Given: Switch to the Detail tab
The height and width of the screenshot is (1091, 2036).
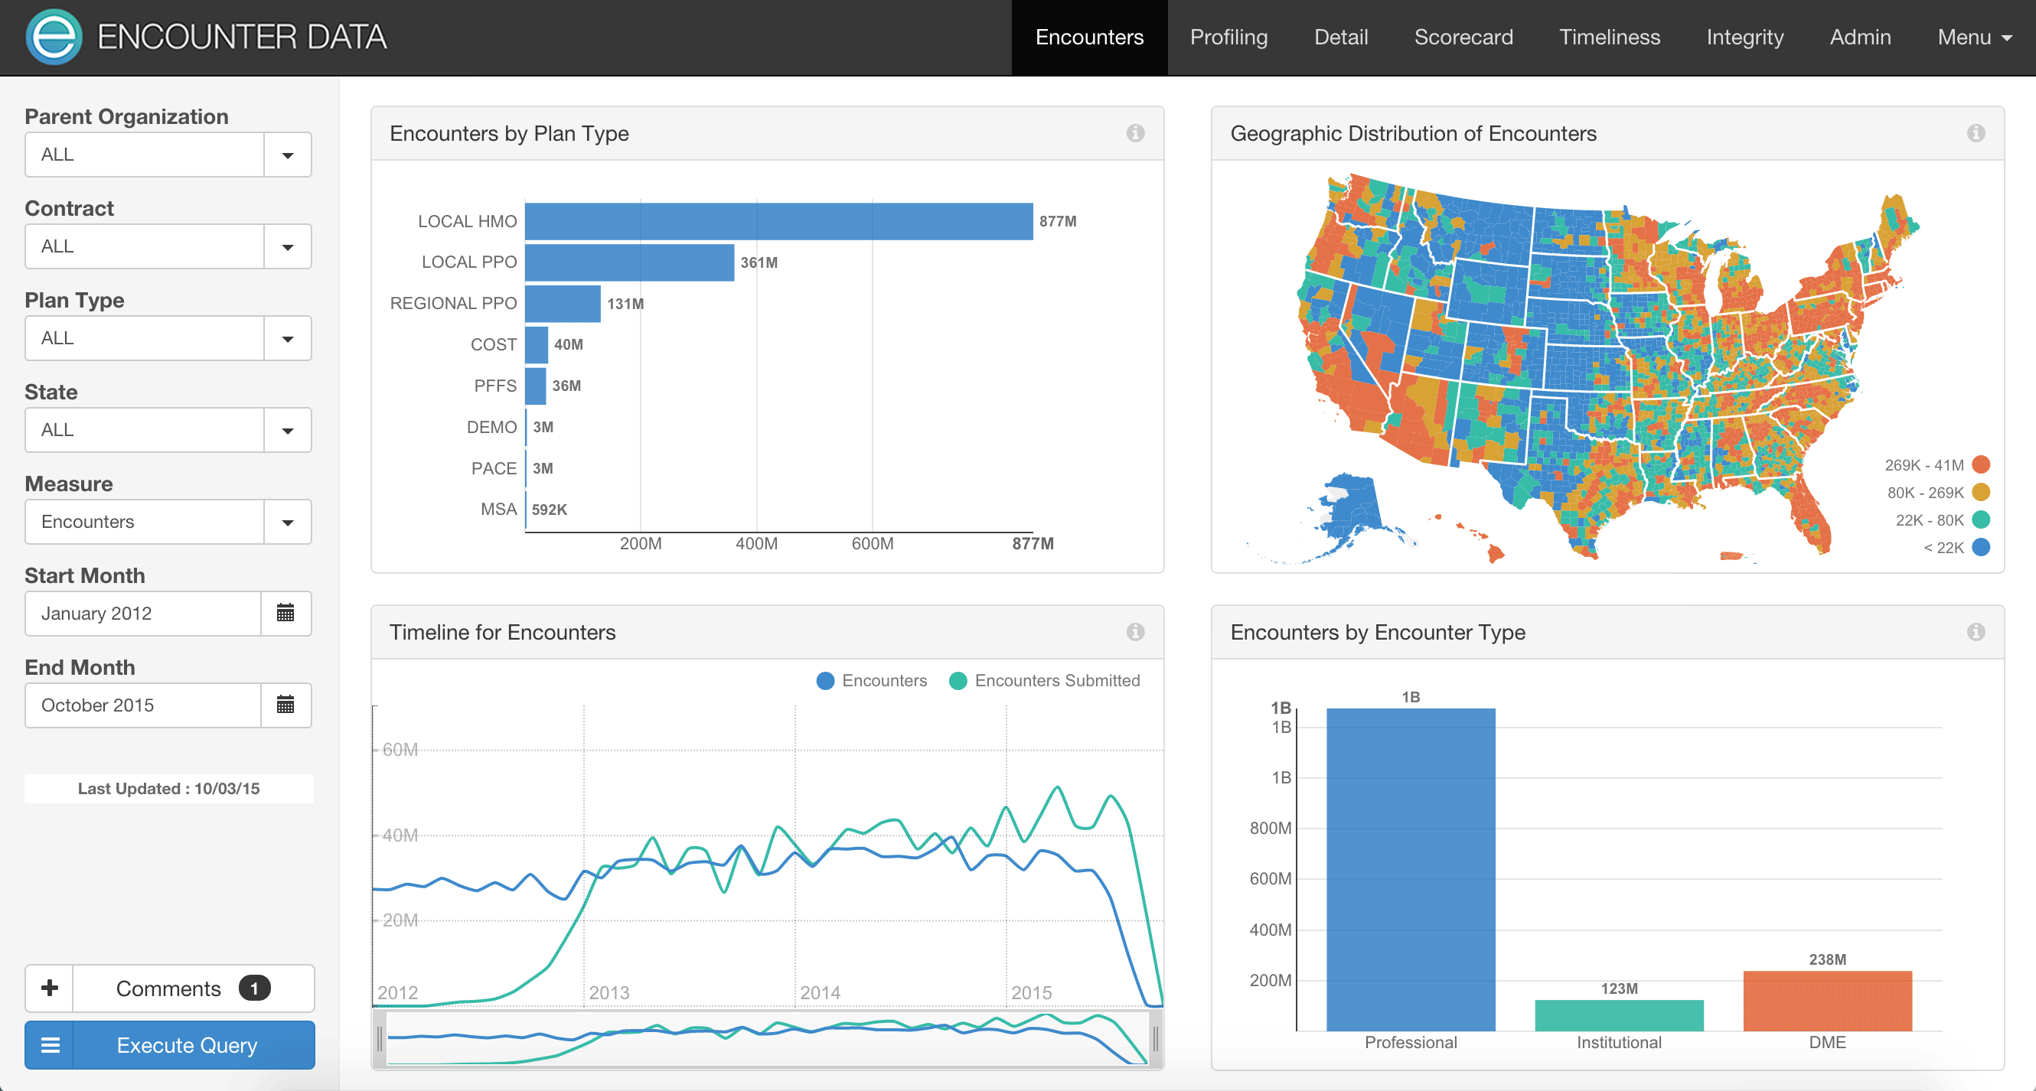Looking at the screenshot, I should 1340,37.
